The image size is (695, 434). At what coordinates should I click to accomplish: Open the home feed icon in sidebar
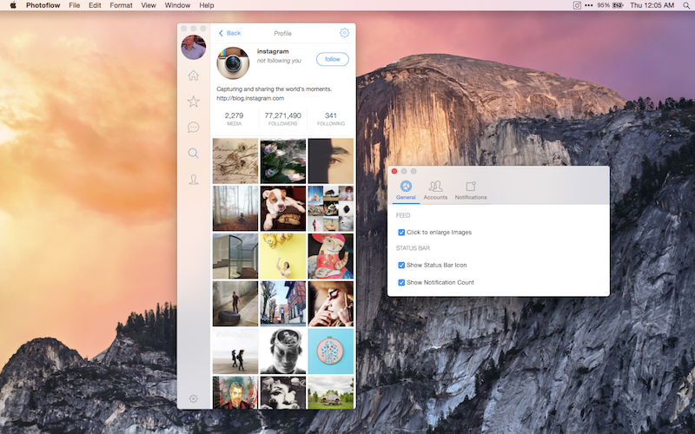pos(193,76)
